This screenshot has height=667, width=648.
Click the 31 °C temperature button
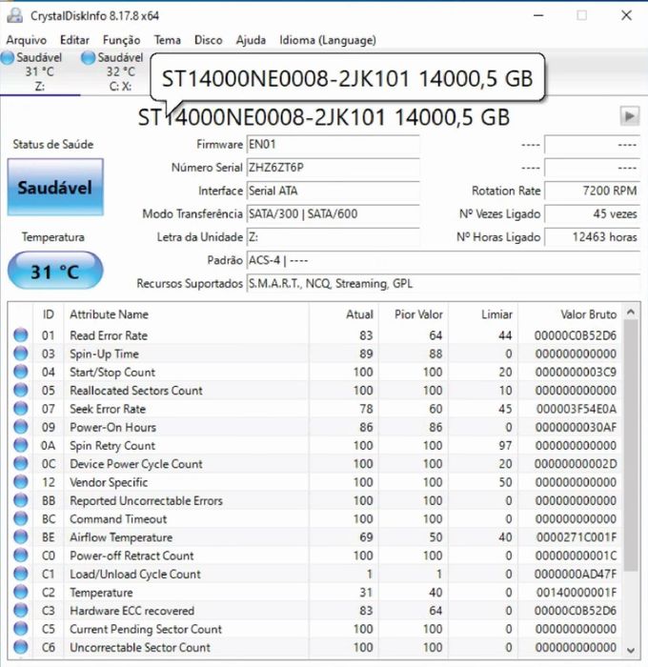click(x=55, y=271)
